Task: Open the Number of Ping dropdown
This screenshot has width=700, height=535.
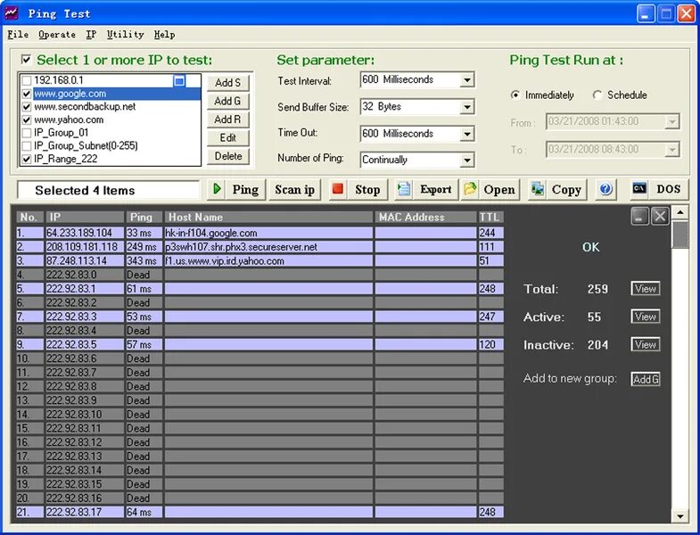Action: tap(467, 160)
